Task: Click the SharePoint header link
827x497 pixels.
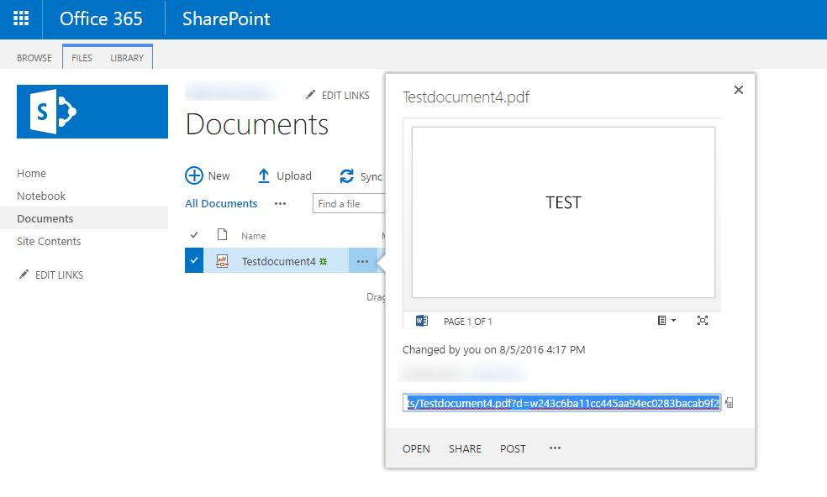Action: coord(226,19)
